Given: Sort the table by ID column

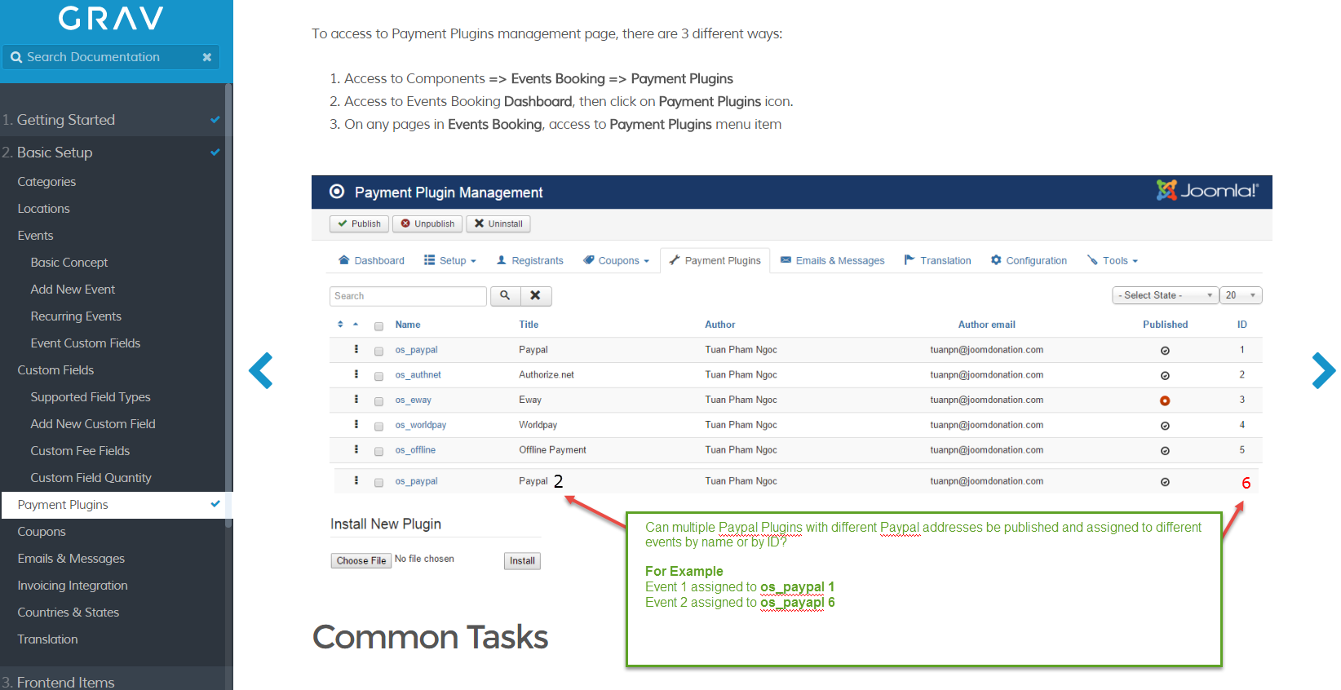Looking at the screenshot, I should click(1241, 325).
